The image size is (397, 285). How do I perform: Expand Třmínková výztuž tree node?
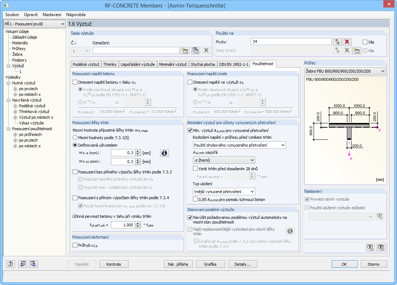[x=15, y=112]
